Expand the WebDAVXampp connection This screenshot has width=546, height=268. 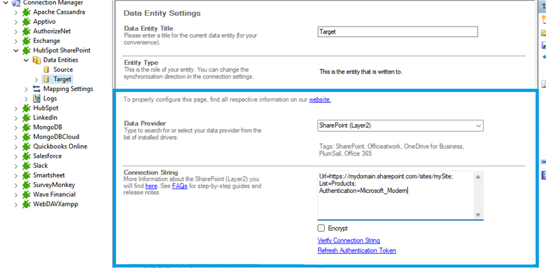tap(16, 205)
